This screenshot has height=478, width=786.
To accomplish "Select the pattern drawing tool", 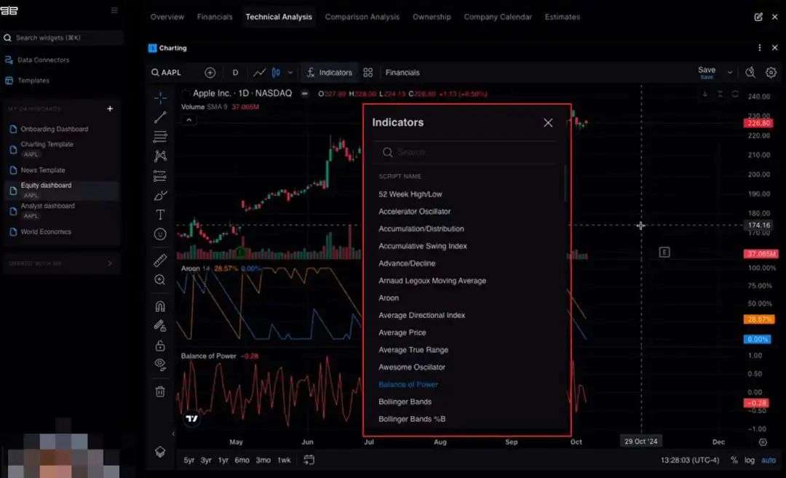I will (x=160, y=156).
